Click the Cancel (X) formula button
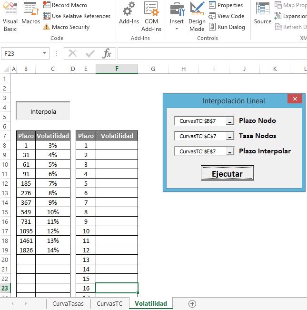This screenshot has width=307, height=310. coord(72,53)
